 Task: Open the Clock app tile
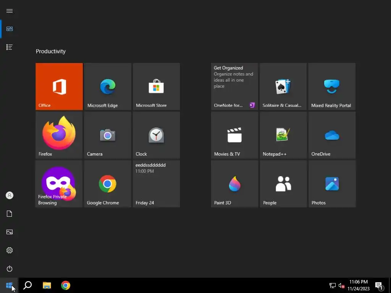(x=156, y=135)
